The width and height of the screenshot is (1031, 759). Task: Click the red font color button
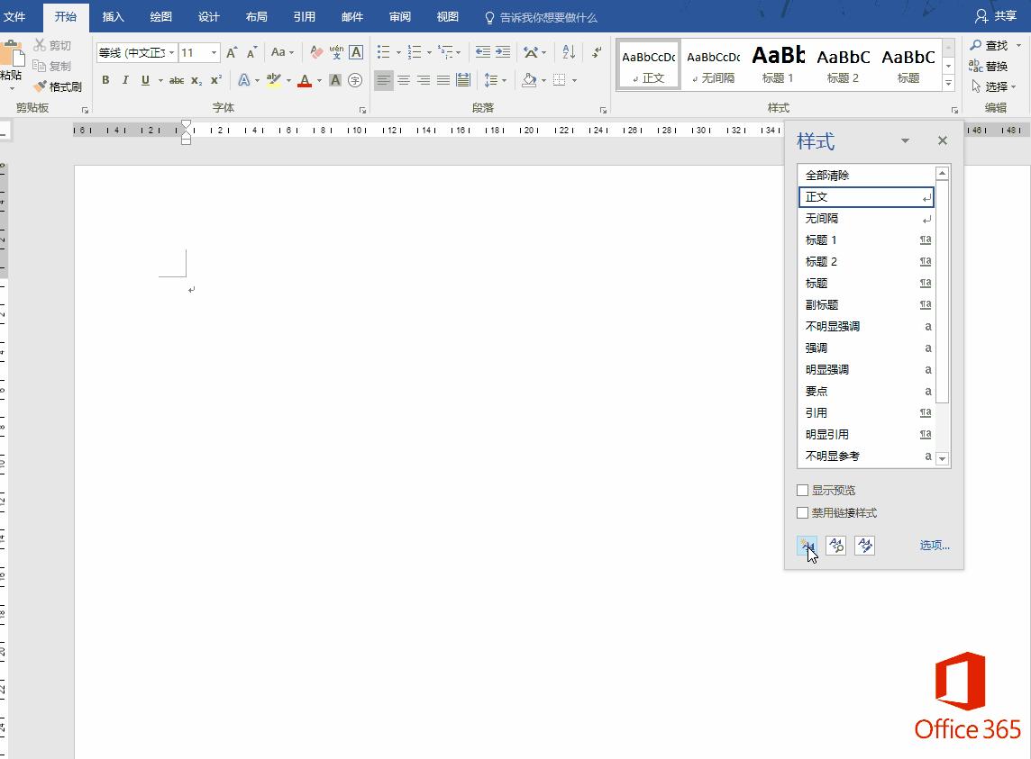click(305, 80)
